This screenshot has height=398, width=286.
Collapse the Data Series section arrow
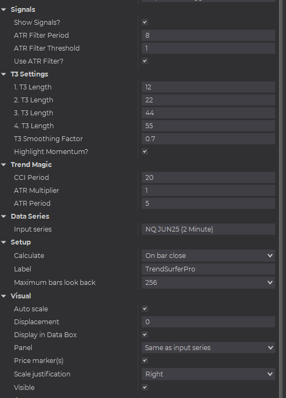[x=4, y=217]
